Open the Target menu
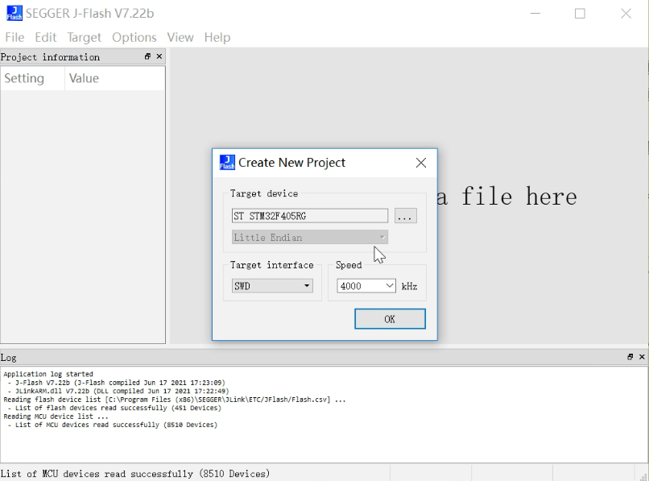Screen dimensions: 649x481 [84, 37]
